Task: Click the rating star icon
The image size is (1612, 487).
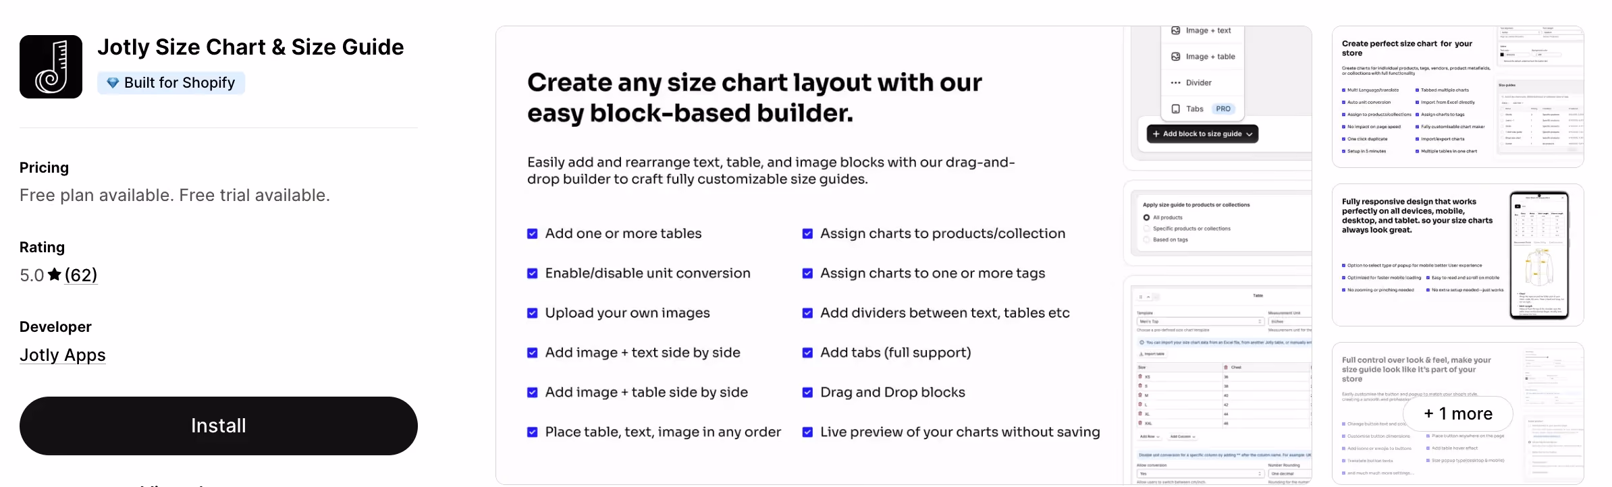Action: 55,275
